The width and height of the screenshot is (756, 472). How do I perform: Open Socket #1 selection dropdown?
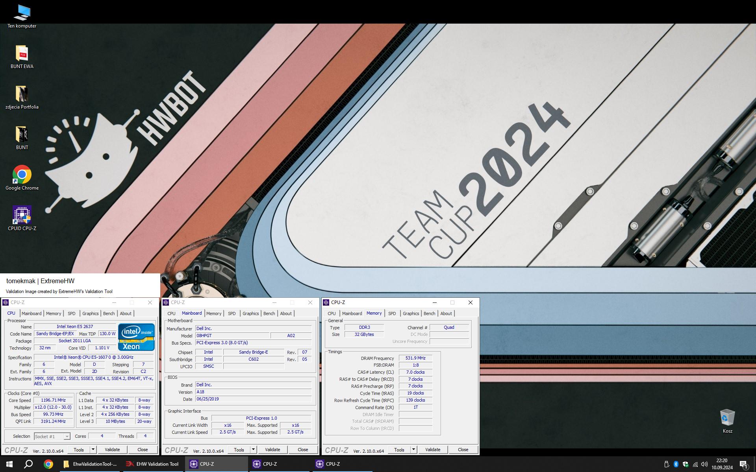[x=52, y=436]
